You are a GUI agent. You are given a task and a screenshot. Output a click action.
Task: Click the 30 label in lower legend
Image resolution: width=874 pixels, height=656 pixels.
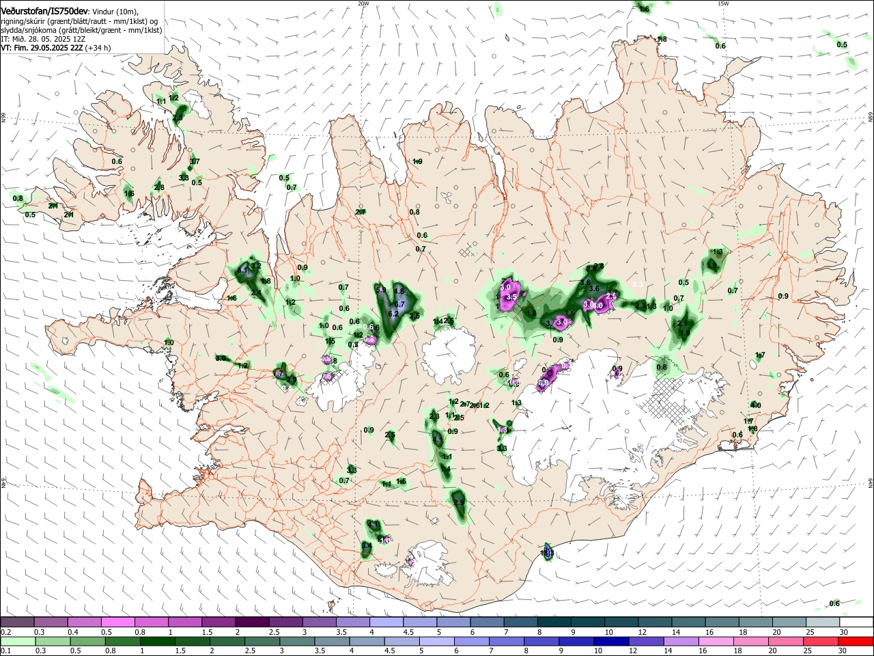842,651
